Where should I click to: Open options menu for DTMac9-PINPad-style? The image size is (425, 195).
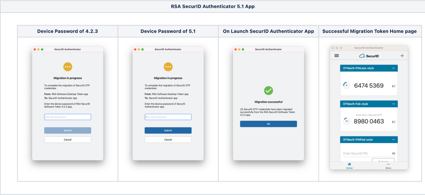click(393, 139)
